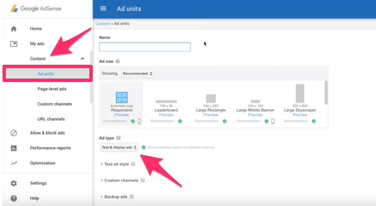Click Preview link under Large Skyscraper
Image resolution: width=376 pixels, height=206 pixels.
(300, 115)
